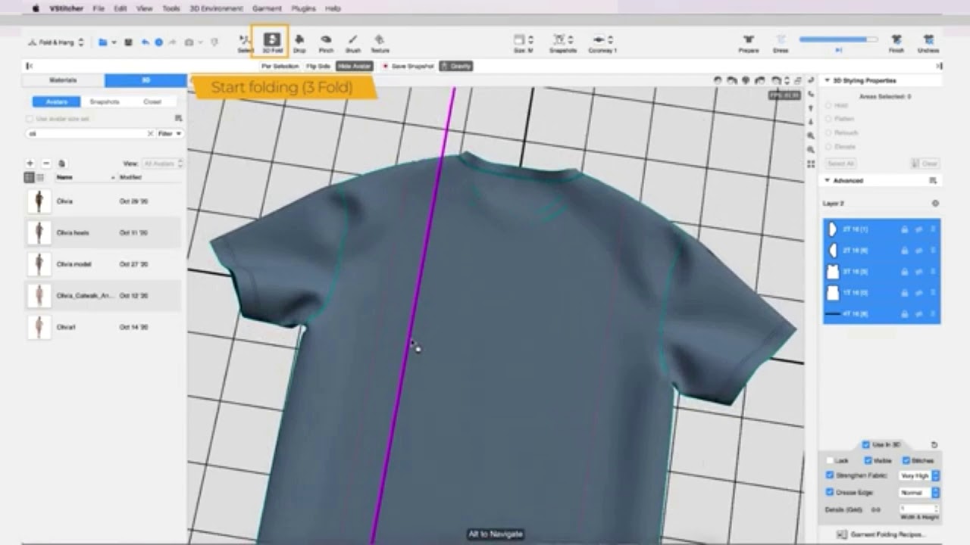Choose the Select tool in toolbar
The image size is (970, 545).
[245, 42]
